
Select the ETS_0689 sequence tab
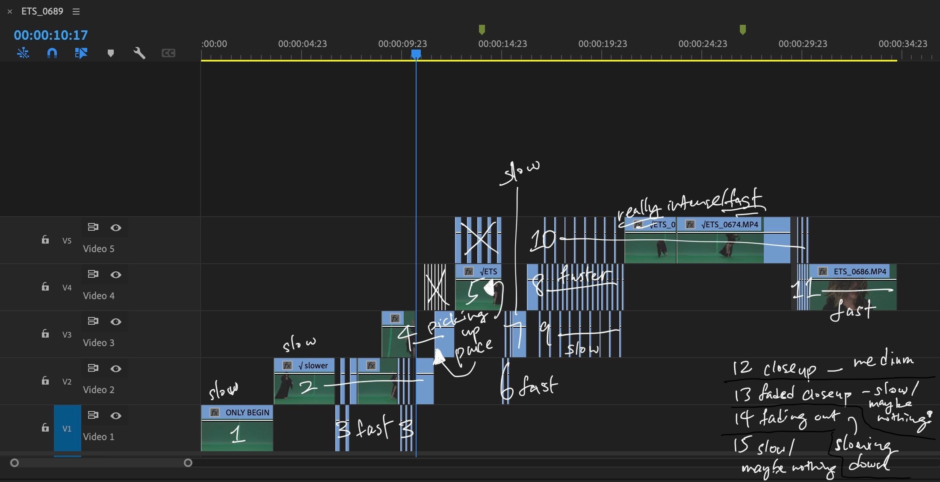pos(42,12)
